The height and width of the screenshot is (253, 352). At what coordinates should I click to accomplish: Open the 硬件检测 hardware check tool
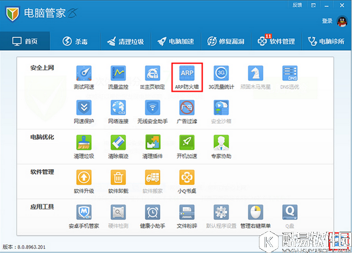pos(118,216)
